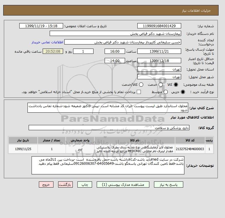The image size is (225, 218).
Task: Choose جزیی purchase process type
Action: coord(183,92)
